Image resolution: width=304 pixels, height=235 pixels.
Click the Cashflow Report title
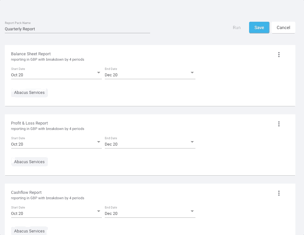click(x=26, y=192)
